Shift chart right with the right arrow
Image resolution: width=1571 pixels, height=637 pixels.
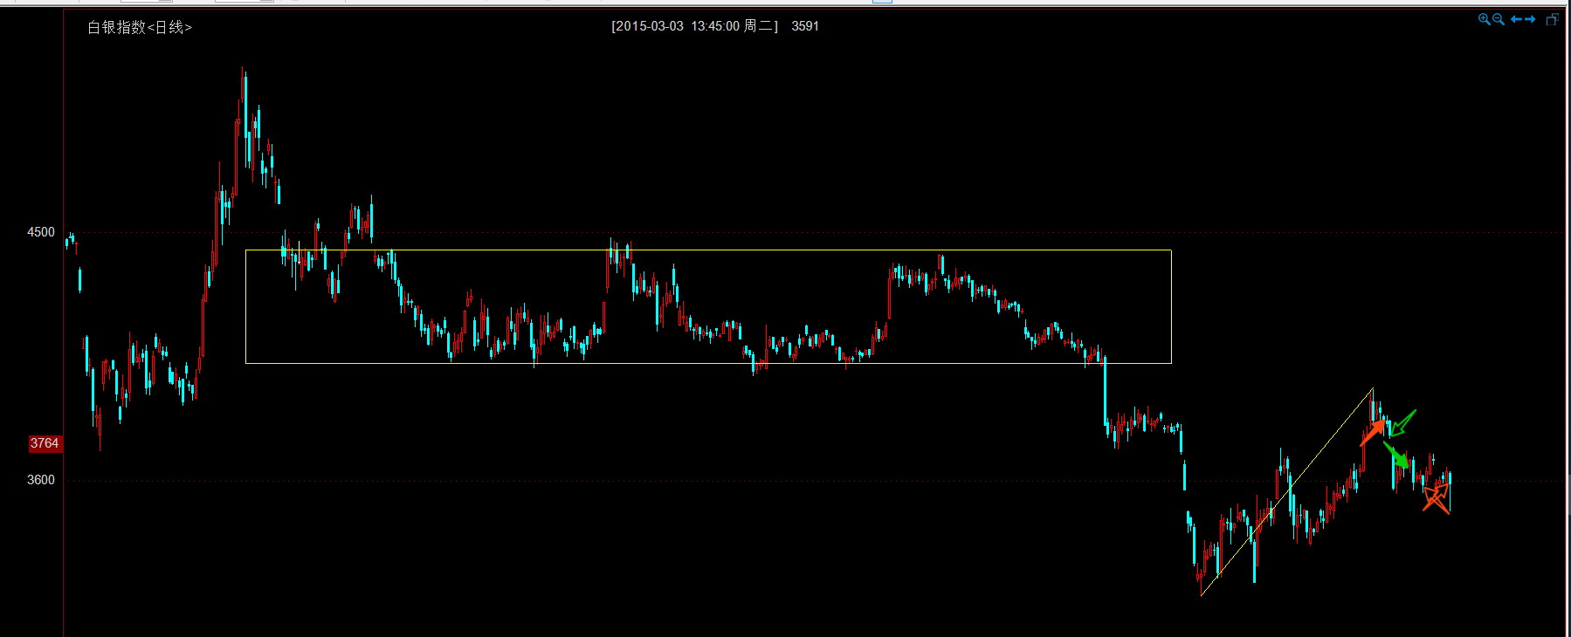1530,19
